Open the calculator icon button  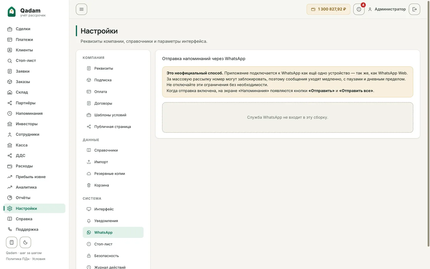[12, 242]
